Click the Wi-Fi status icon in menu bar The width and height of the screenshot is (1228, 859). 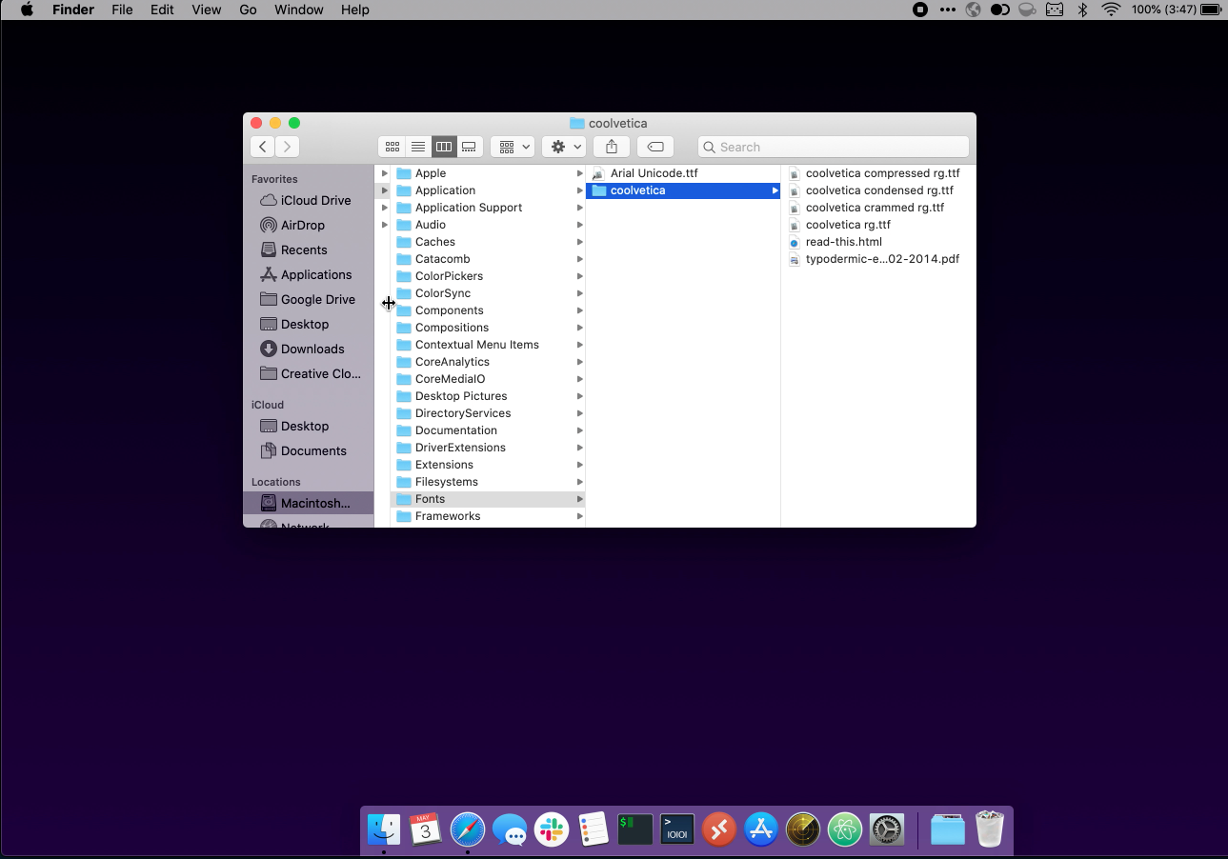(1111, 10)
